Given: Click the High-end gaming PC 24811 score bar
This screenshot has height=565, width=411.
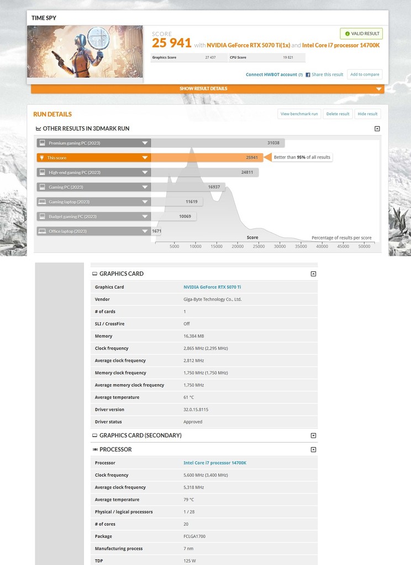Looking at the screenshot, I should coord(204,172).
